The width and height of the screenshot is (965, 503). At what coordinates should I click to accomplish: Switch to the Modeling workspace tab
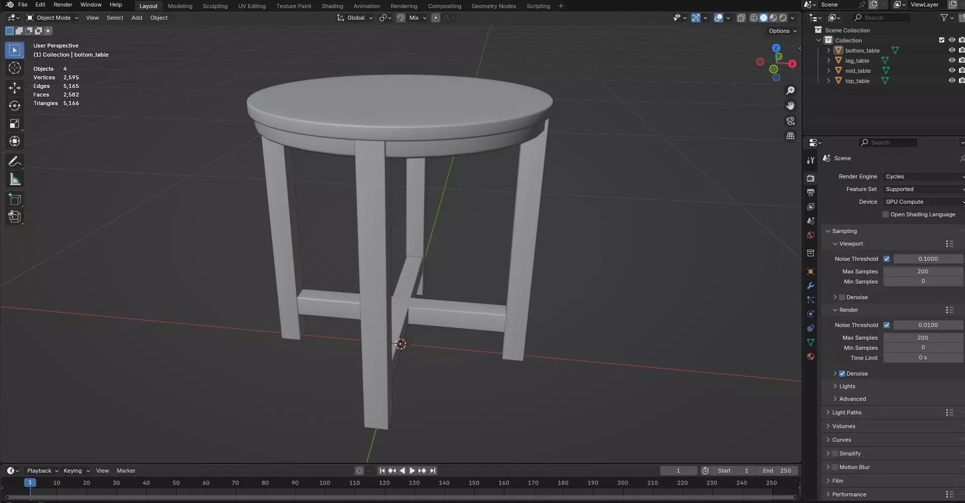(180, 6)
